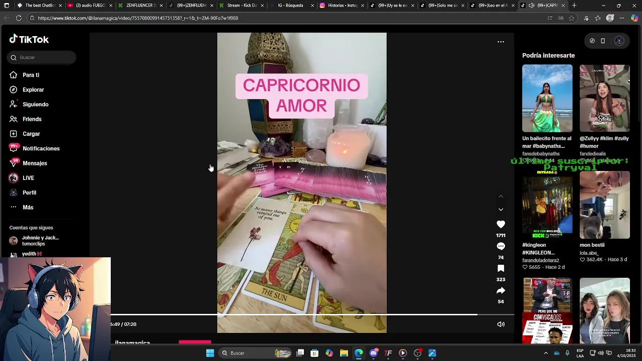Image resolution: width=642 pixels, height=361 pixels.
Task: Open the fansdebabynaths profile link
Action: coord(541,154)
